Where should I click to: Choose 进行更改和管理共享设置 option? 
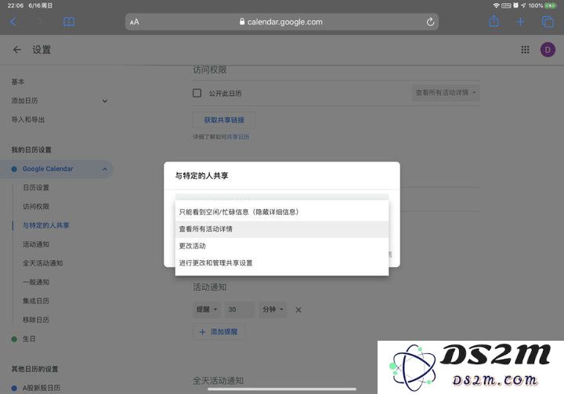pos(282,263)
